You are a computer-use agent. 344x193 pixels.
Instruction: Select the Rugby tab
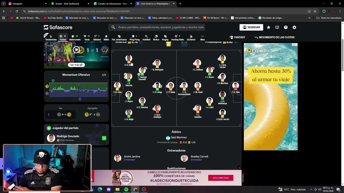click(x=165, y=38)
